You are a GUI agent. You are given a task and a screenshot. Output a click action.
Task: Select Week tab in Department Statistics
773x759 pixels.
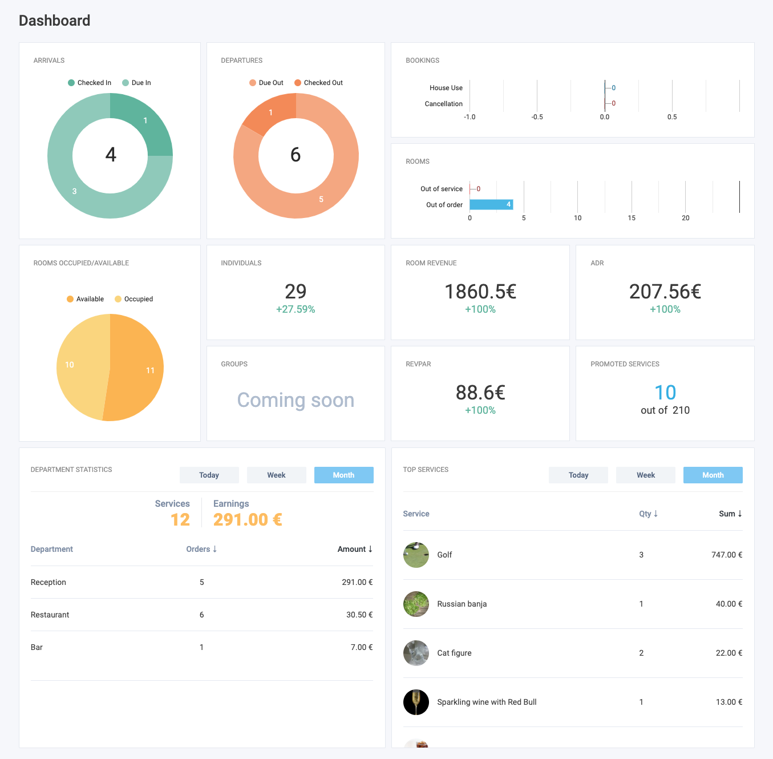[x=277, y=475]
